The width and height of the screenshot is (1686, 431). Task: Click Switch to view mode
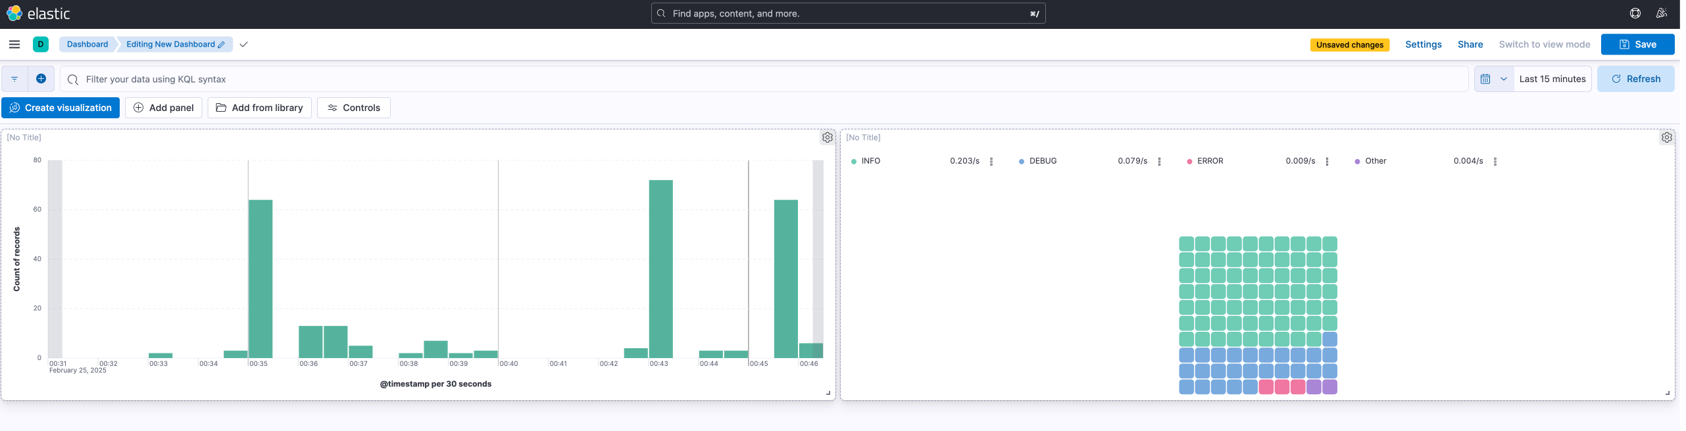point(1545,44)
